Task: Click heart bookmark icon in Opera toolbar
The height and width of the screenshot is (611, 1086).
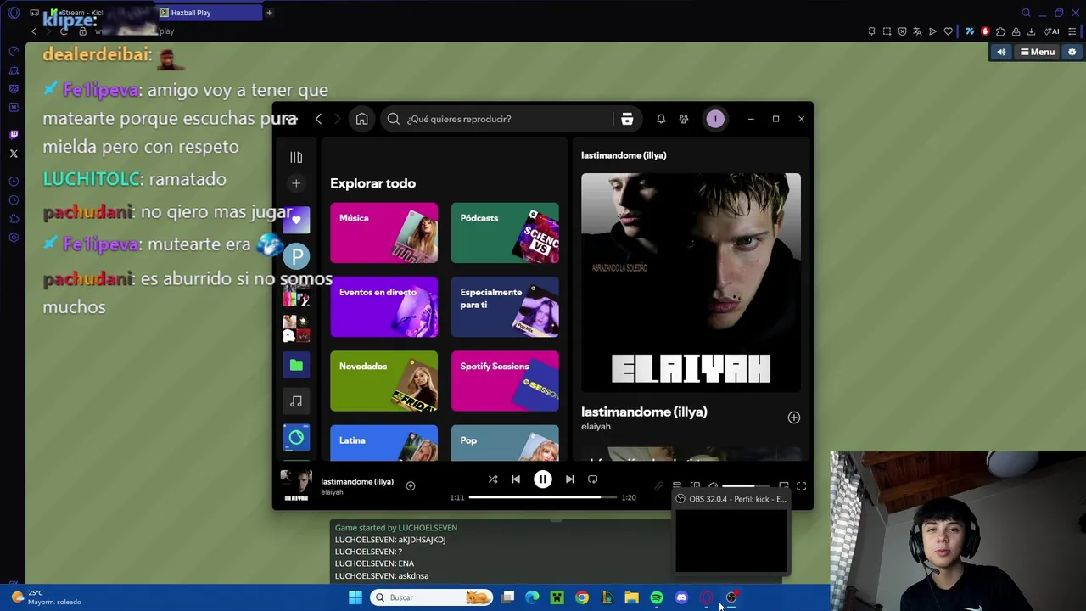Action: click(x=948, y=31)
